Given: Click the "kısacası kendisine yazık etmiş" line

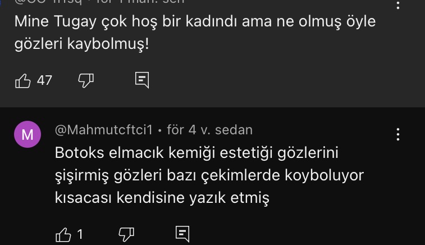Looking at the screenshot, I should pyautogui.click(x=162, y=198).
